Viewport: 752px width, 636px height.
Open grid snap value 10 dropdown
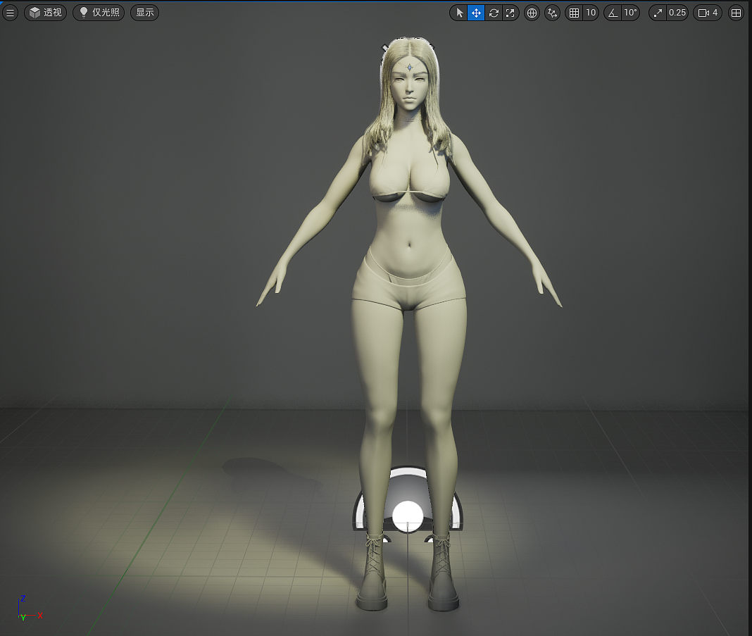click(591, 13)
